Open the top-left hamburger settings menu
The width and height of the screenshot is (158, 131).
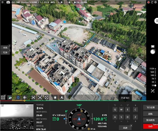point(3,2)
